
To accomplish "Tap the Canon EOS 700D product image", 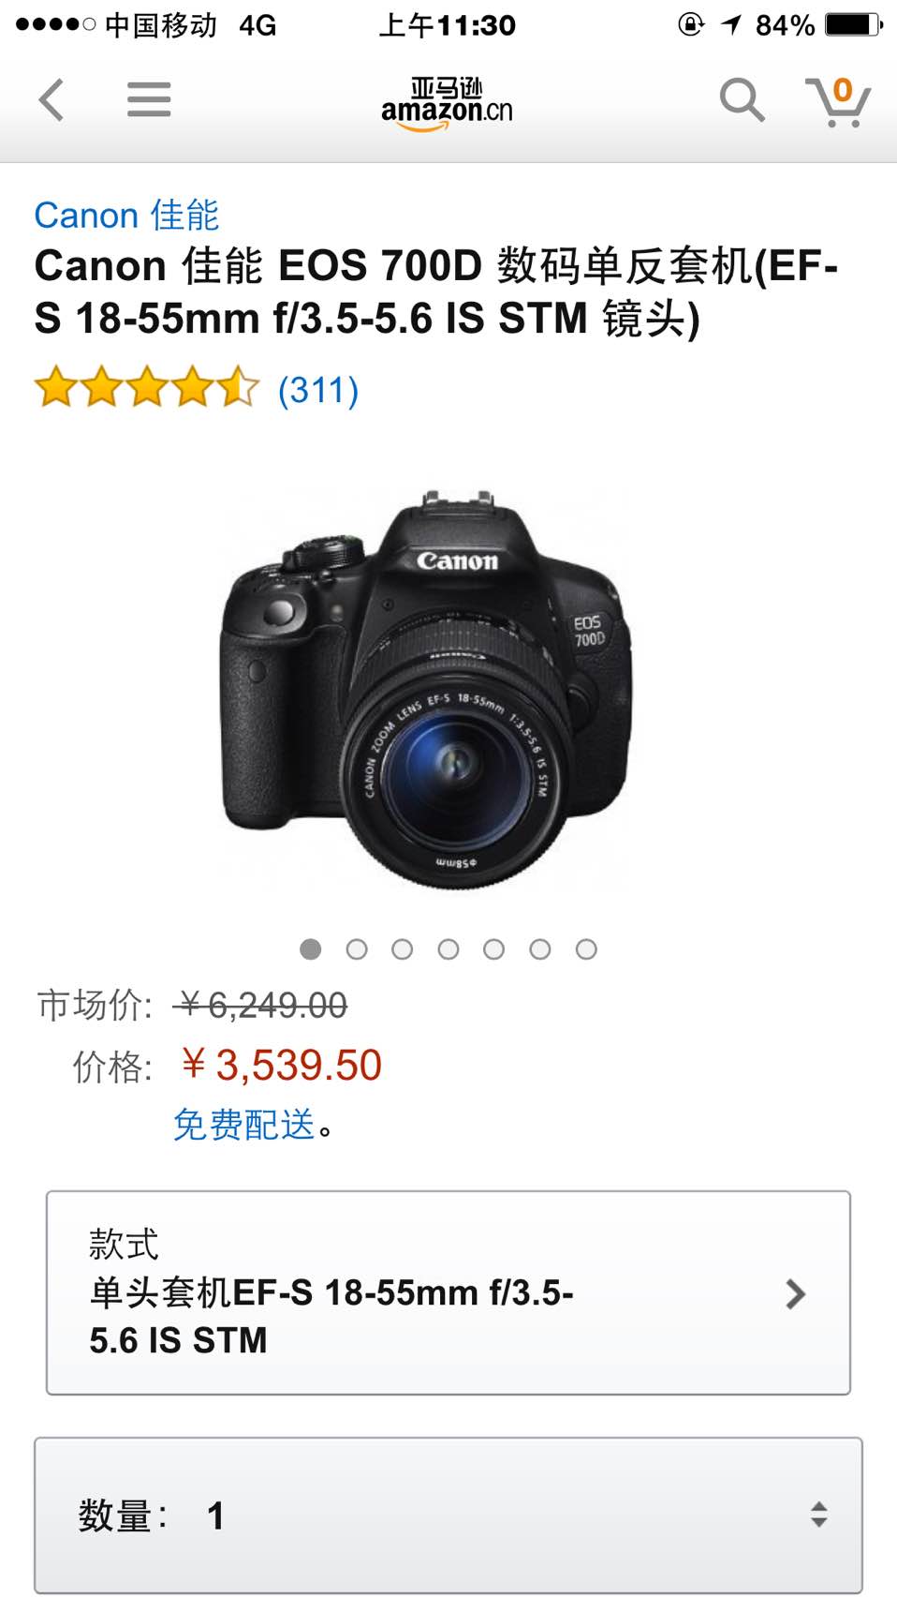I will (427, 689).
